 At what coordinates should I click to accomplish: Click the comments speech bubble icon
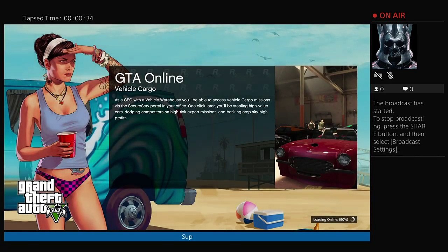(405, 89)
